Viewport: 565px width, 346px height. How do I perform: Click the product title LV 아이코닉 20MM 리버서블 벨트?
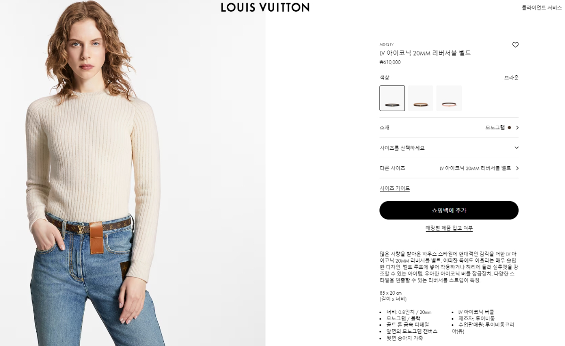(425, 53)
